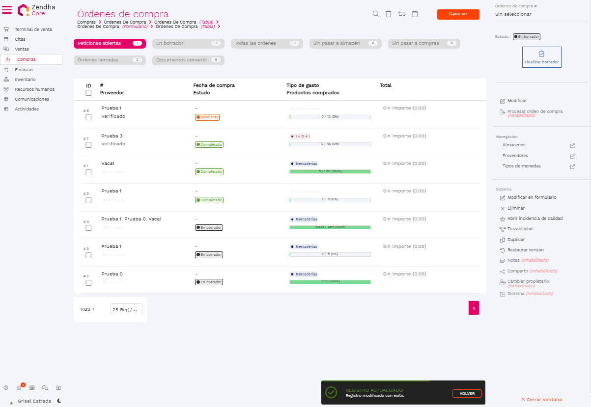Click the help question mark icon
This screenshot has width=591, height=407.
(6, 387)
